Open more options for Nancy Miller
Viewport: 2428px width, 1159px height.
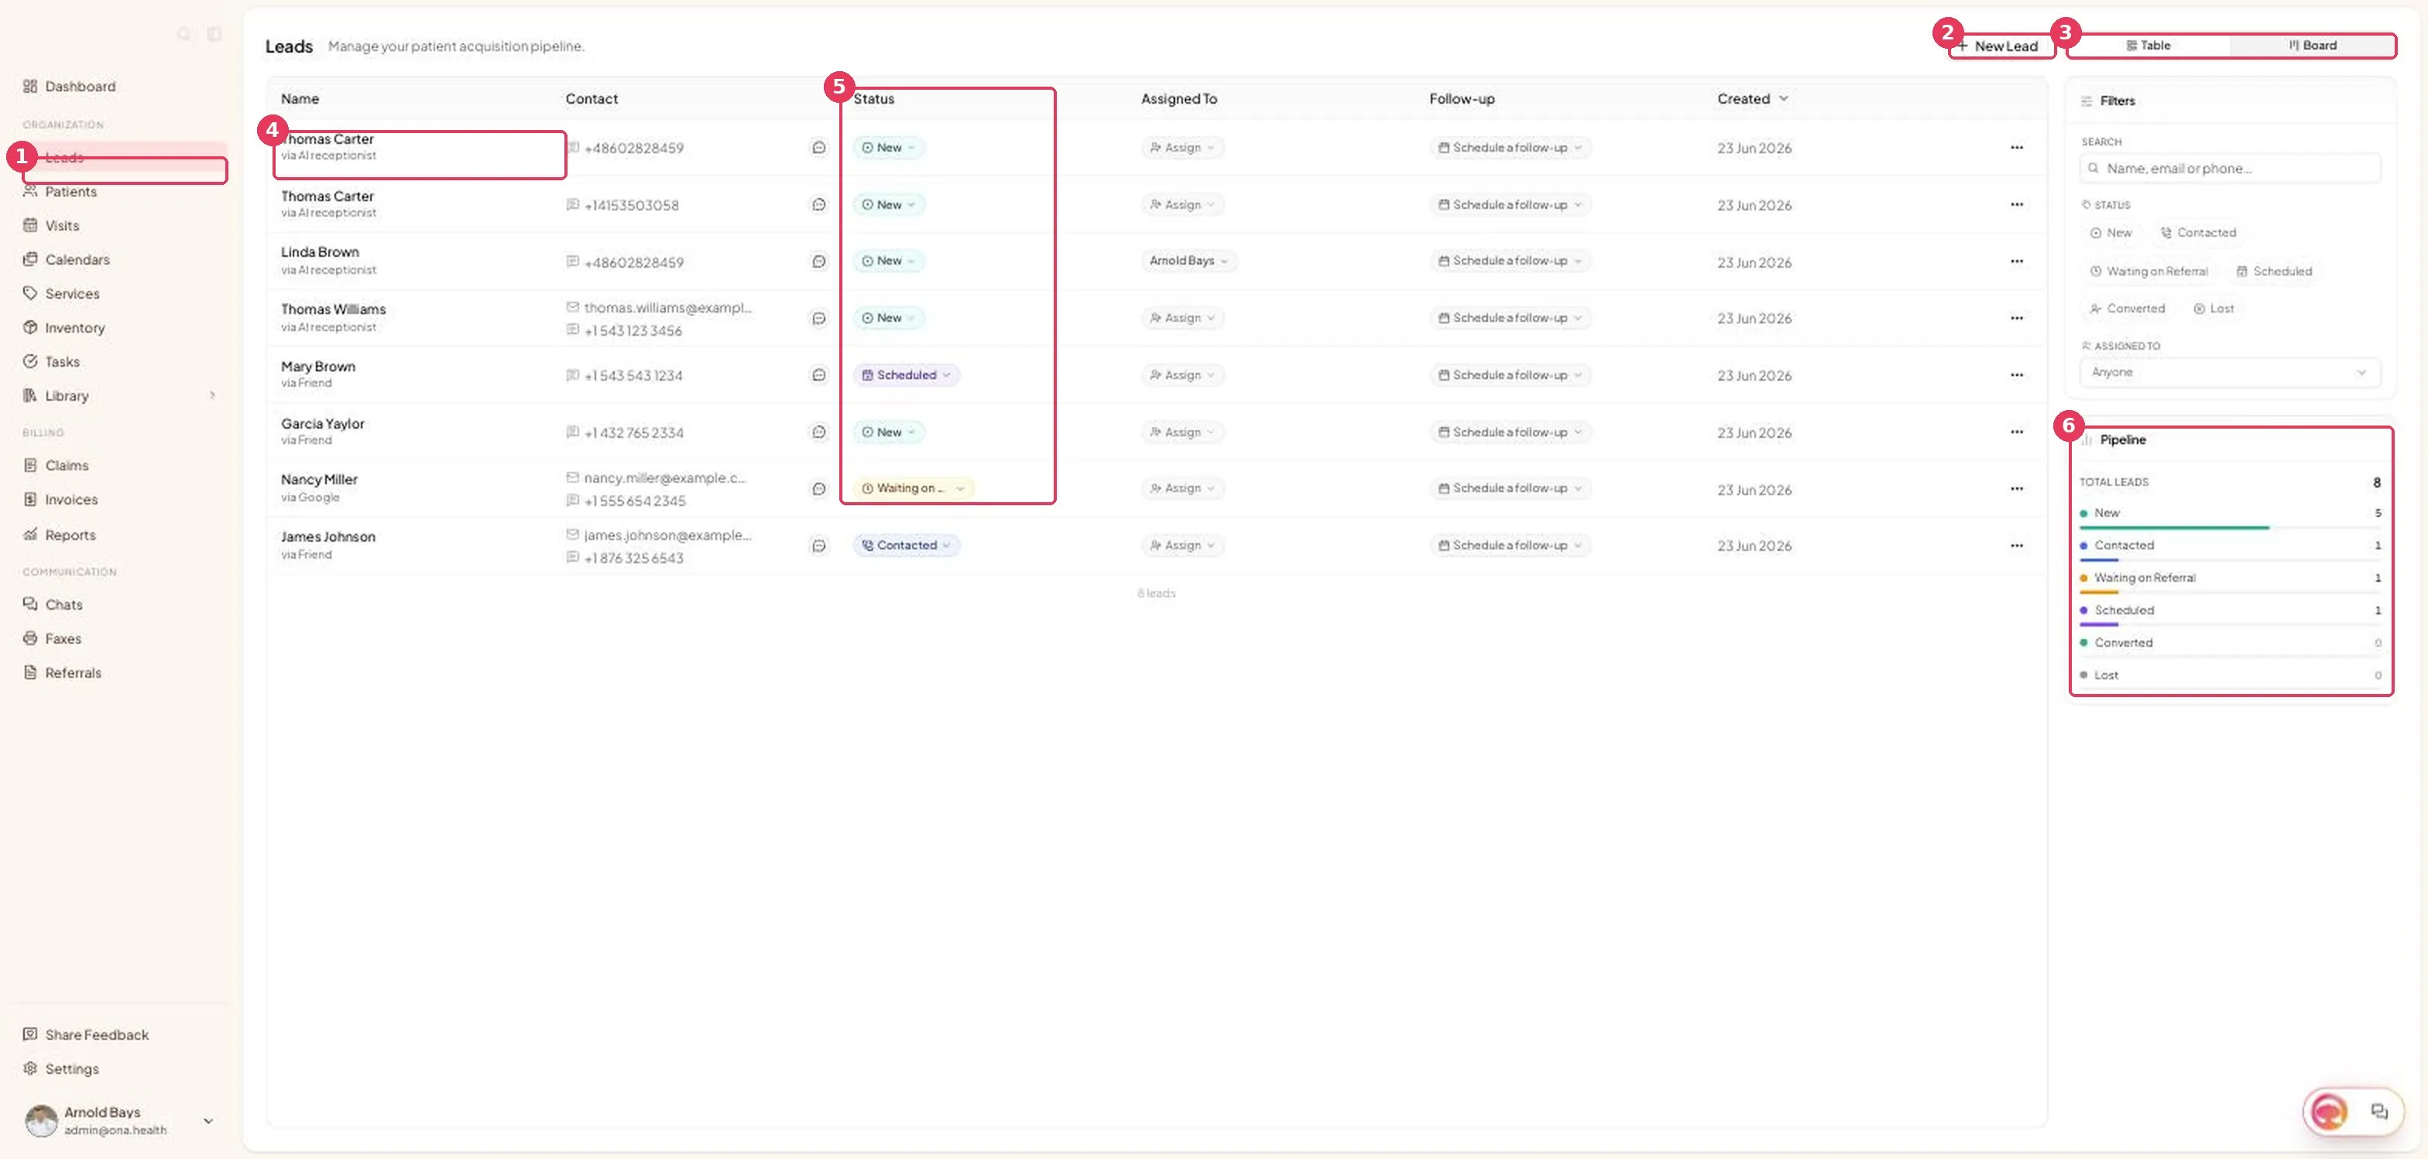click(x=2016, y=489)
